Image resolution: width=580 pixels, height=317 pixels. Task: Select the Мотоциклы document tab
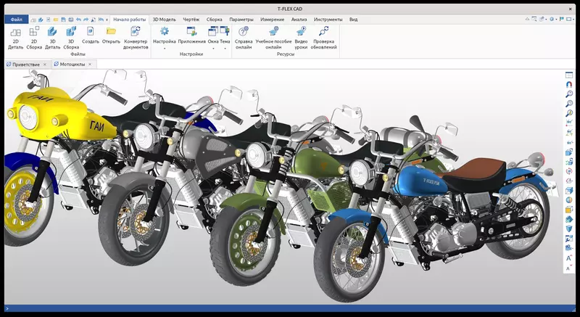[72, 65]
